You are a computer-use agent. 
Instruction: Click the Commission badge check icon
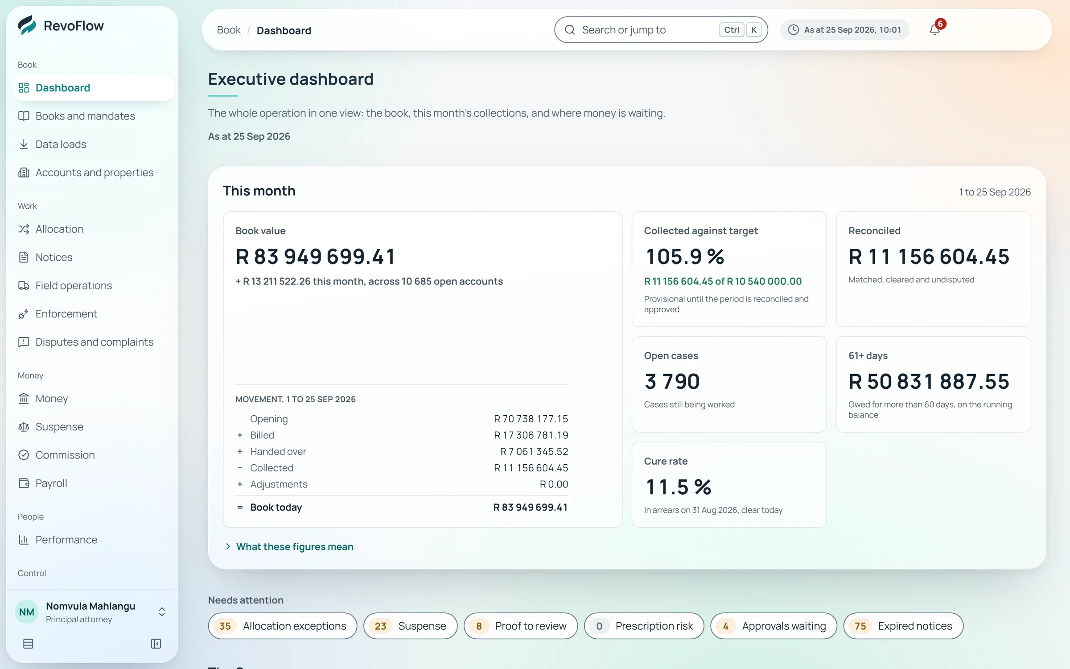pos(24,455)
